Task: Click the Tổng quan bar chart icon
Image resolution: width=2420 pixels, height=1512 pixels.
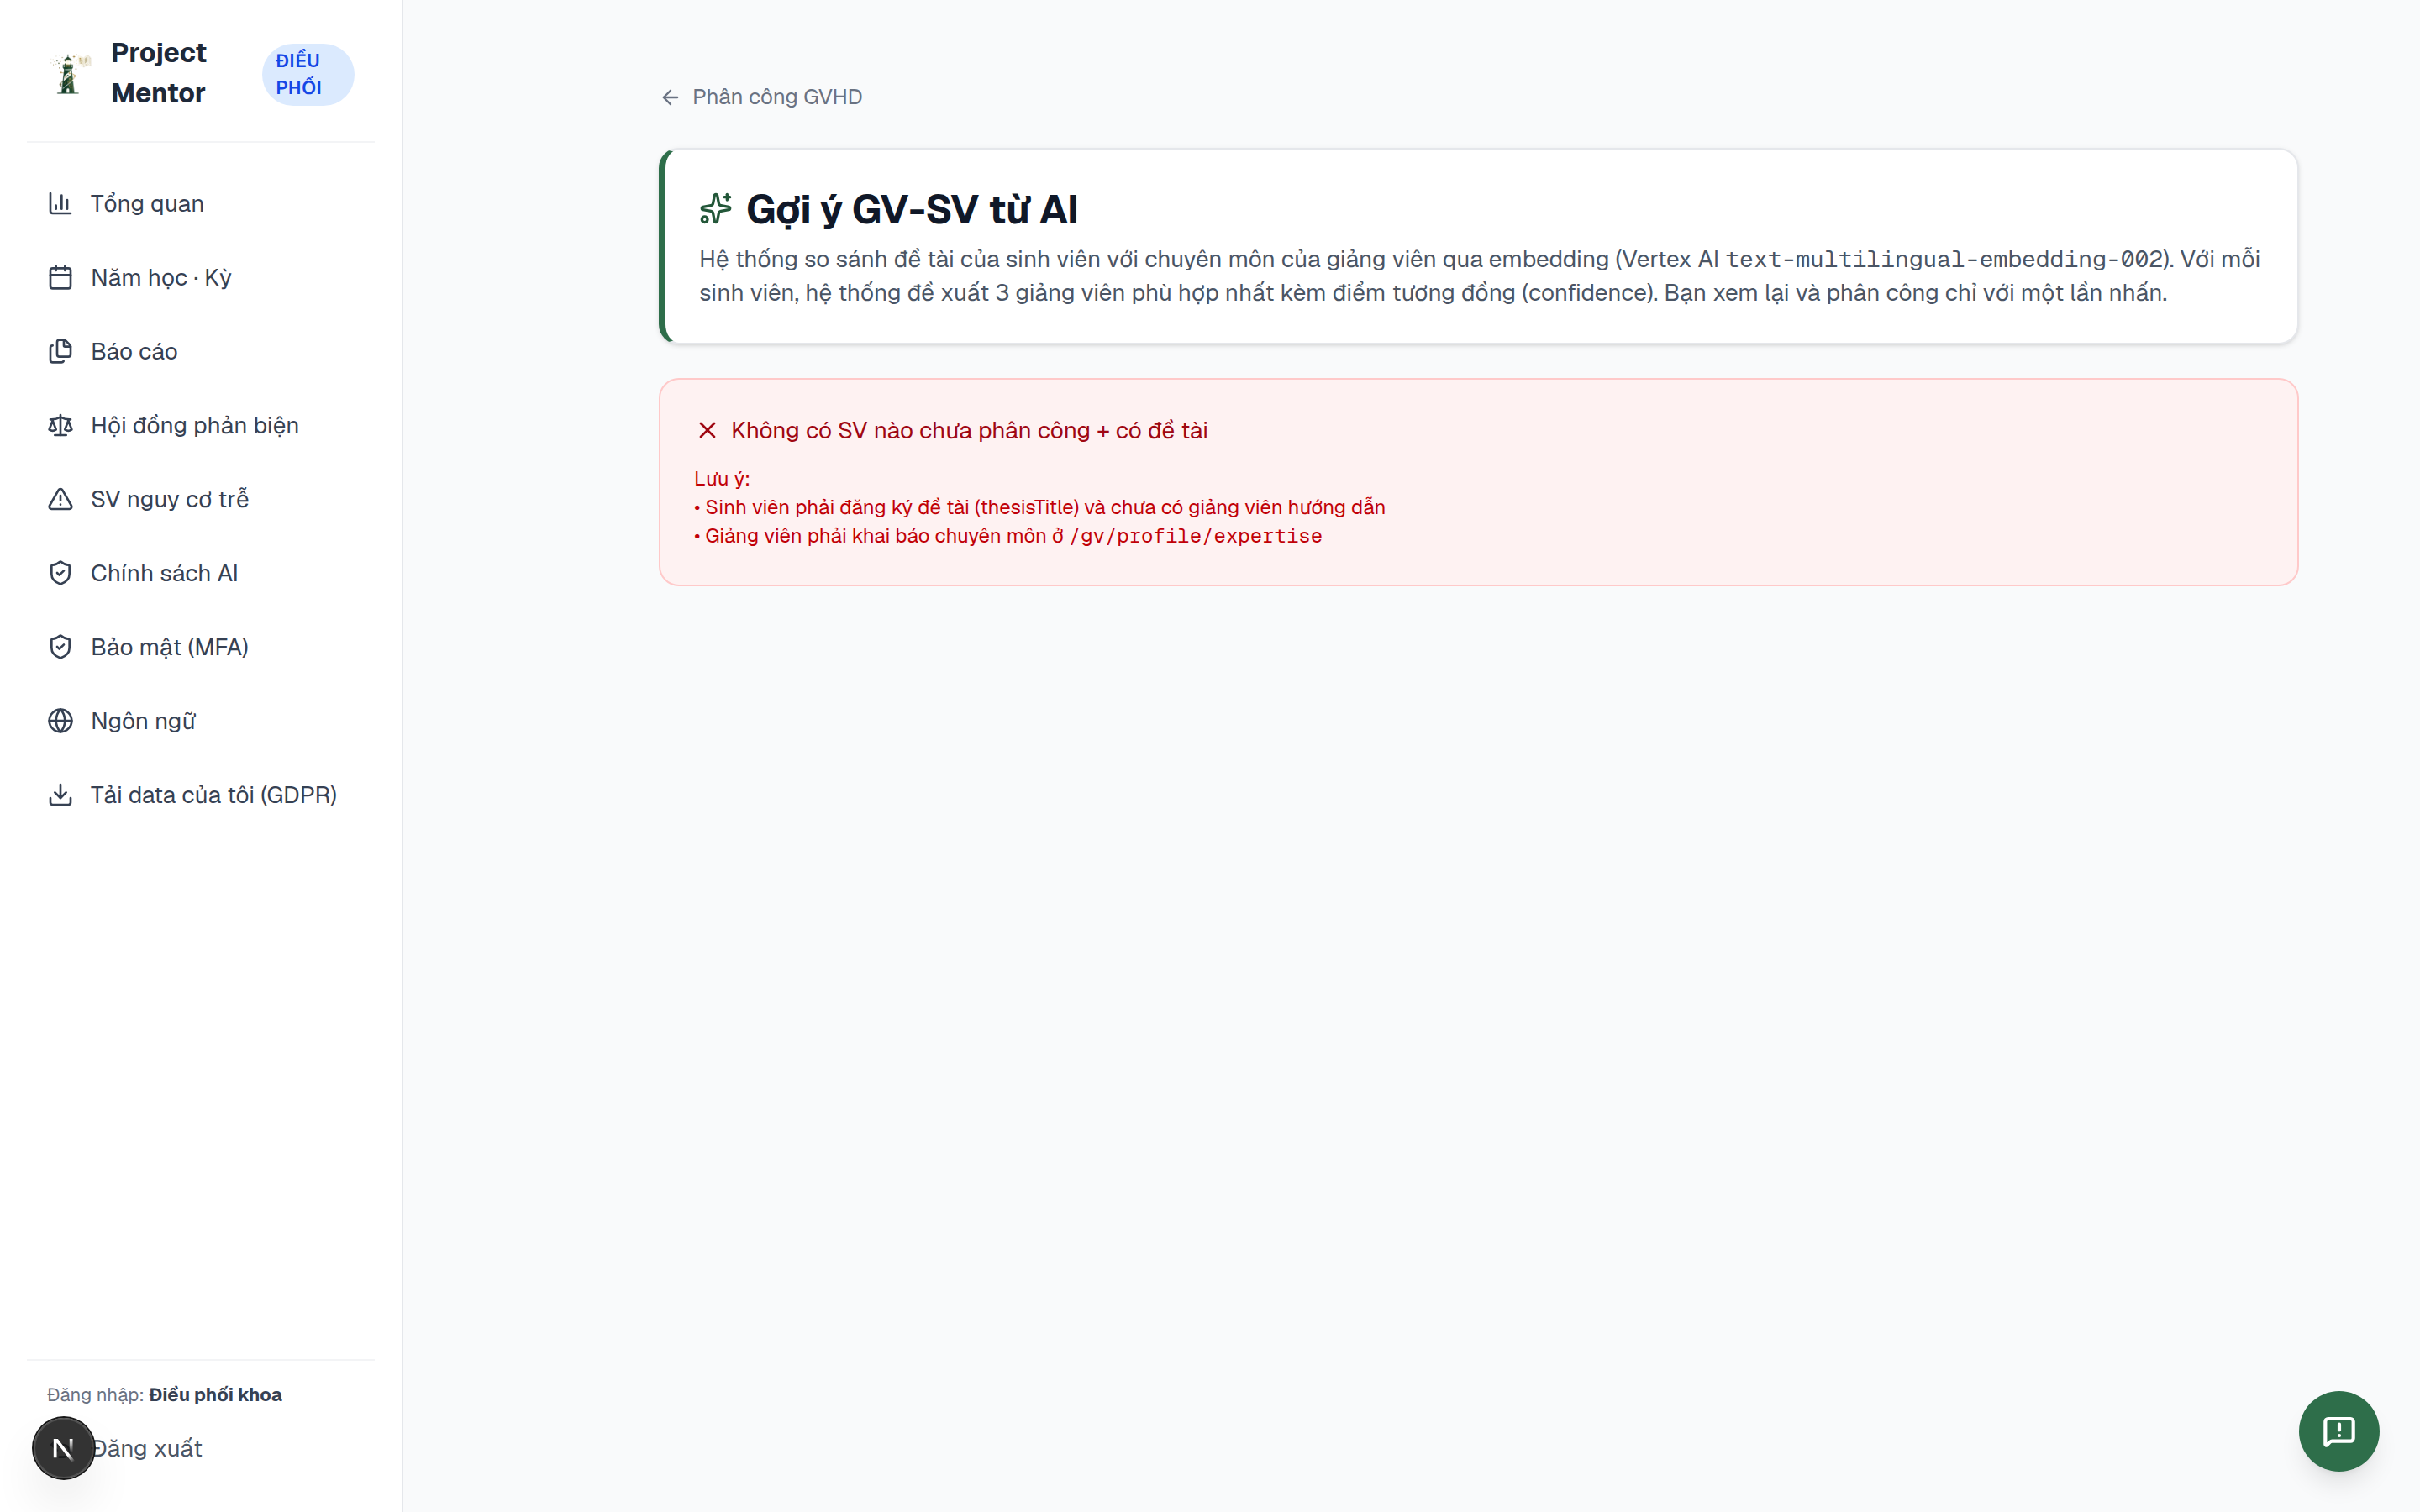Action: click(60, 204)
